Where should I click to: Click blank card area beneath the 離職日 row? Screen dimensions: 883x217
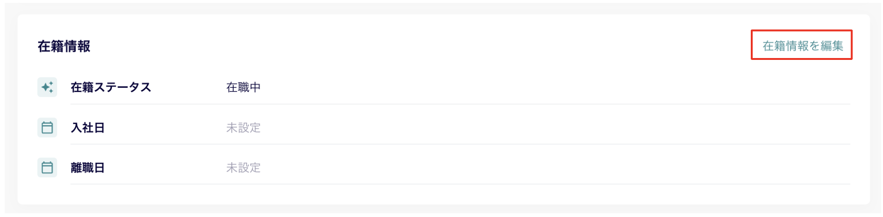(x=444, y=194)
